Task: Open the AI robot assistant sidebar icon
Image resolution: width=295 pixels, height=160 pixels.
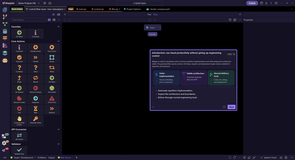Action: click(x=5, y=60)
